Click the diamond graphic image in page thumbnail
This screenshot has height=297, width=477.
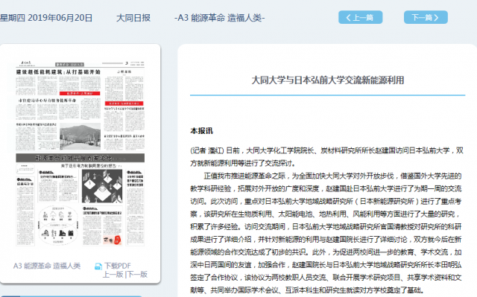tap(102, 186)
